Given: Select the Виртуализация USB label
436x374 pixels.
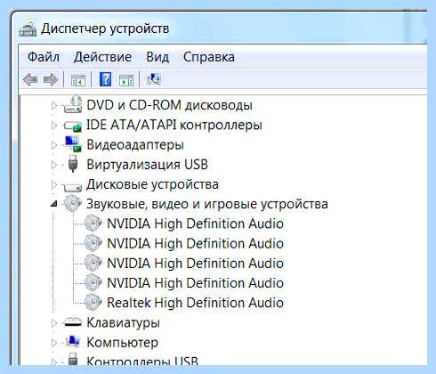Looking at the screenshot, I should tap(147, 165).
